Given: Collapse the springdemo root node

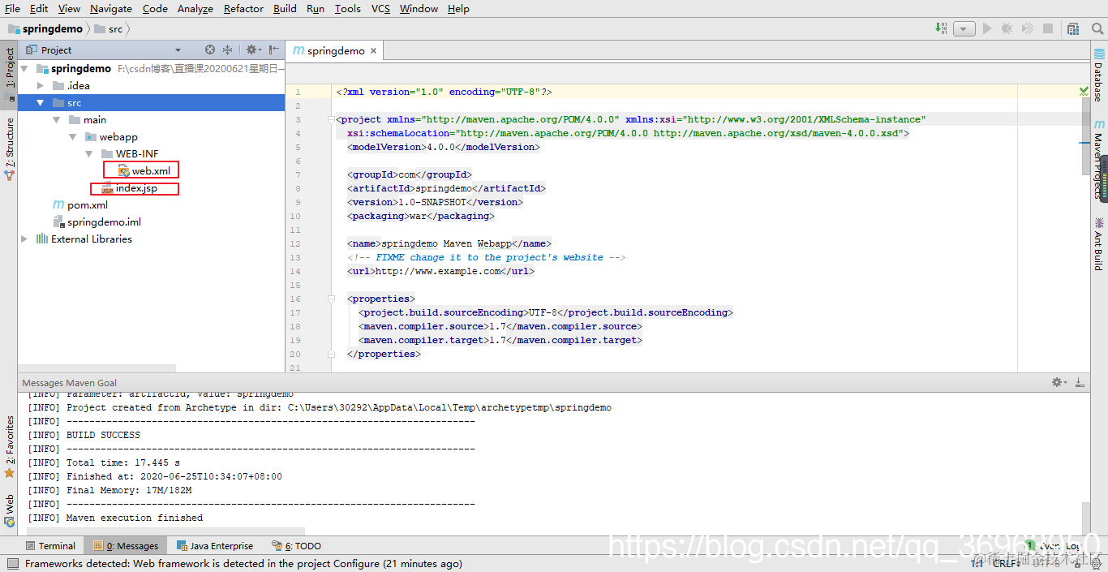Looking at the screenshot, I should point(25,69).
